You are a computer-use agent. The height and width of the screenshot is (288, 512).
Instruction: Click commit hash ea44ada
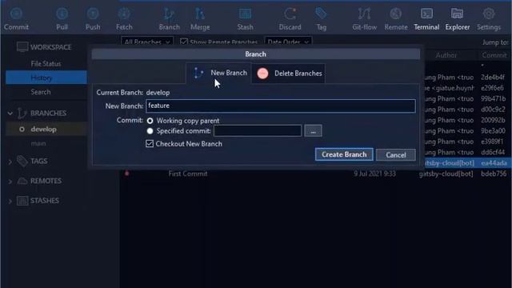[x=494, y=163]
